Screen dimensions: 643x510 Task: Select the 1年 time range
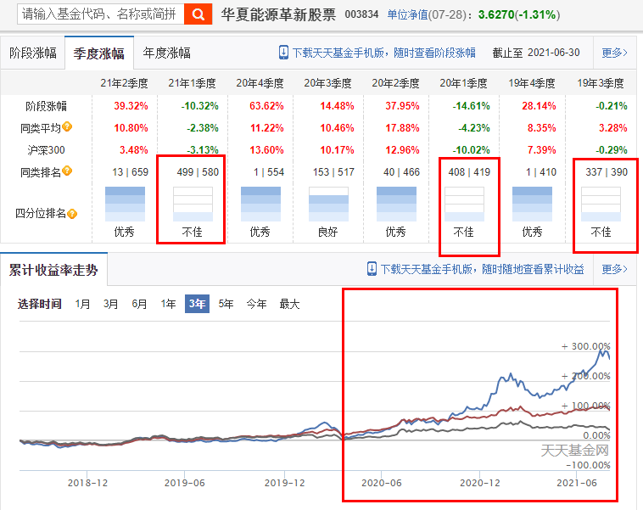click(168, 304)
